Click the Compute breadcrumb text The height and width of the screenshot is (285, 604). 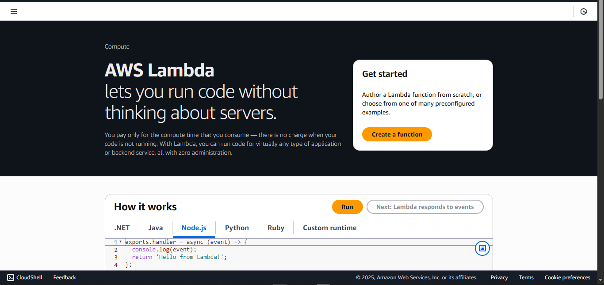(x=117, y=47)
